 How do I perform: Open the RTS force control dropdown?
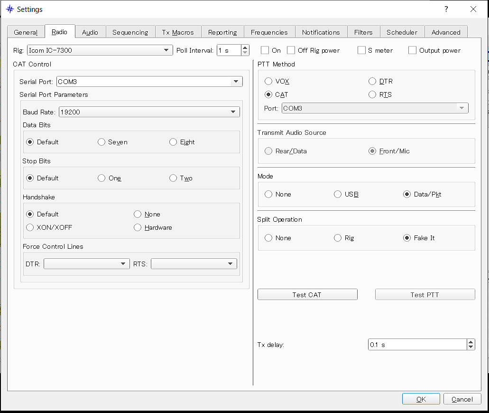[x=194, y=264]
